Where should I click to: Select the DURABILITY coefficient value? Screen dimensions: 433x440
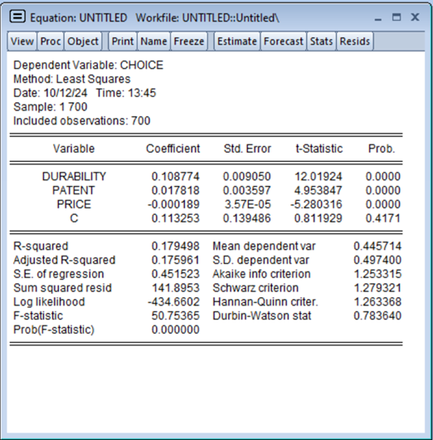pos(175,177)
